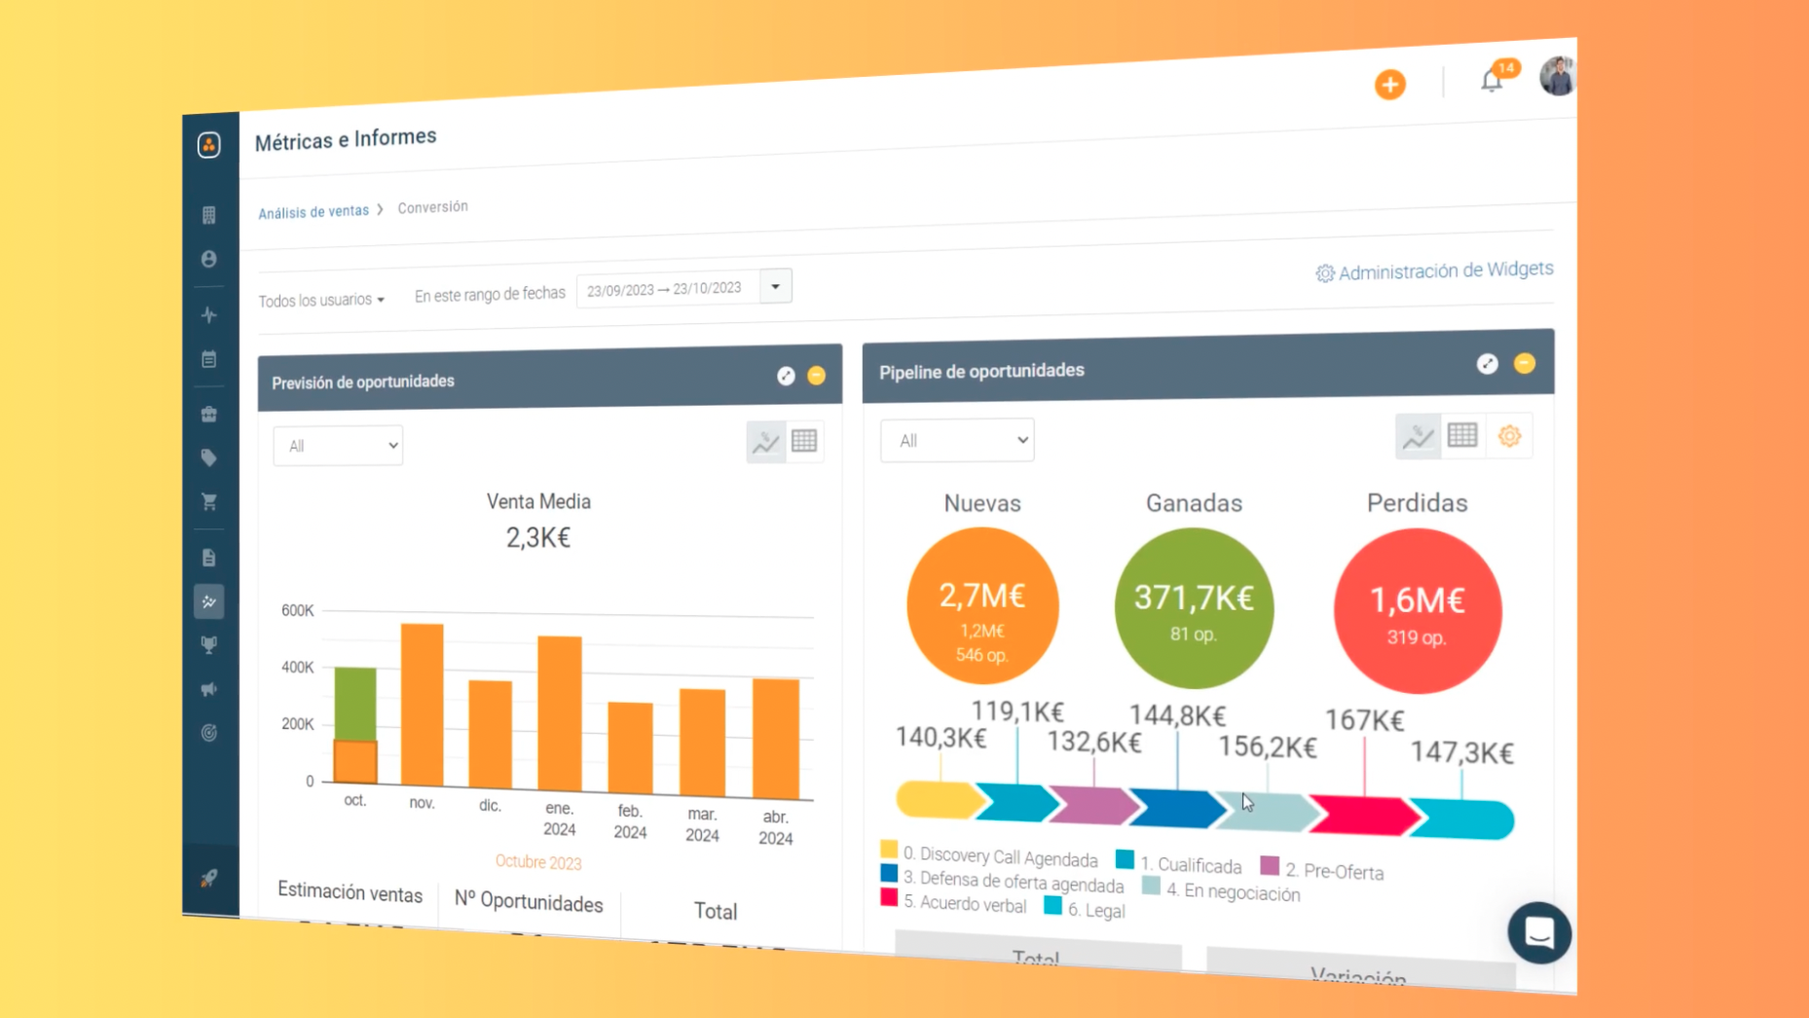Open the documents icon in sidebar
This screenshot has width=1809, height=1018.
[208, 558]
